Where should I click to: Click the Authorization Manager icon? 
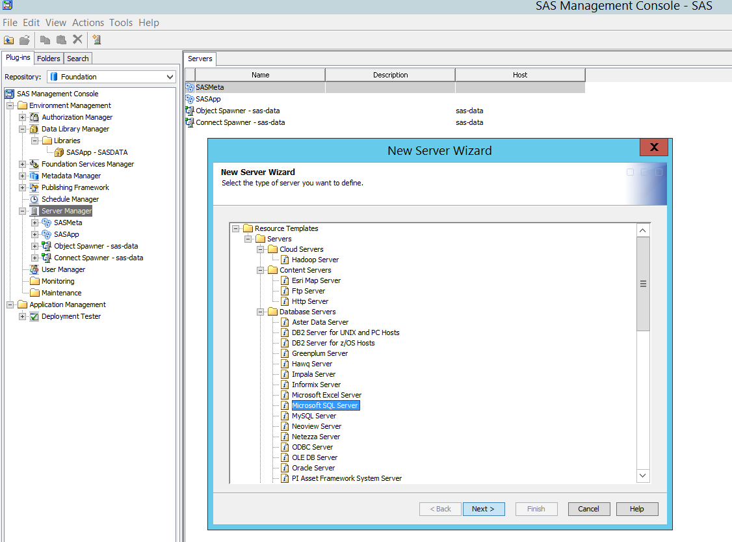34,117
